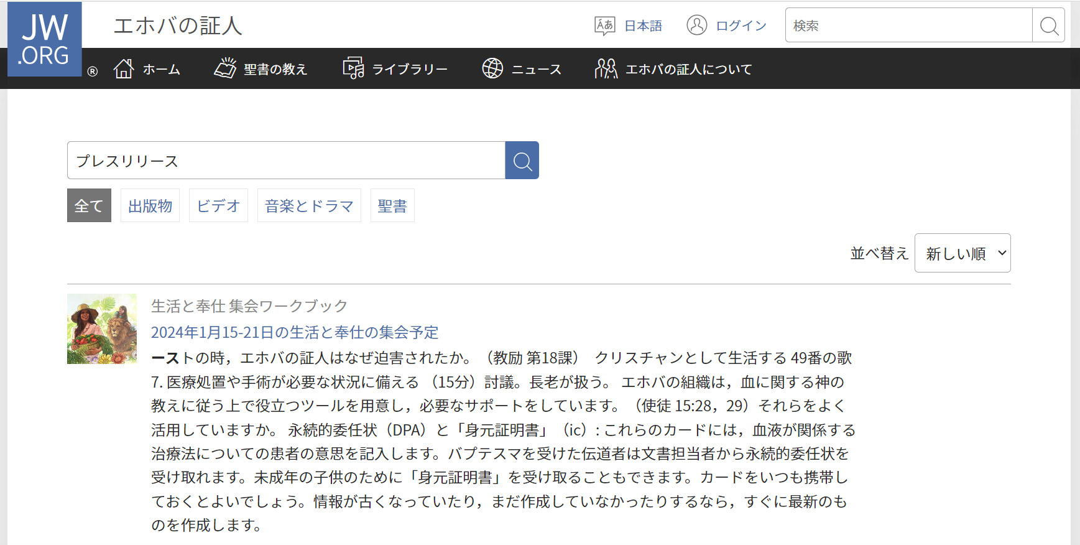The height and width of the screenshot is (545, 1080).
Task: Open the ホーム menu item
Action: coord(162,69)
